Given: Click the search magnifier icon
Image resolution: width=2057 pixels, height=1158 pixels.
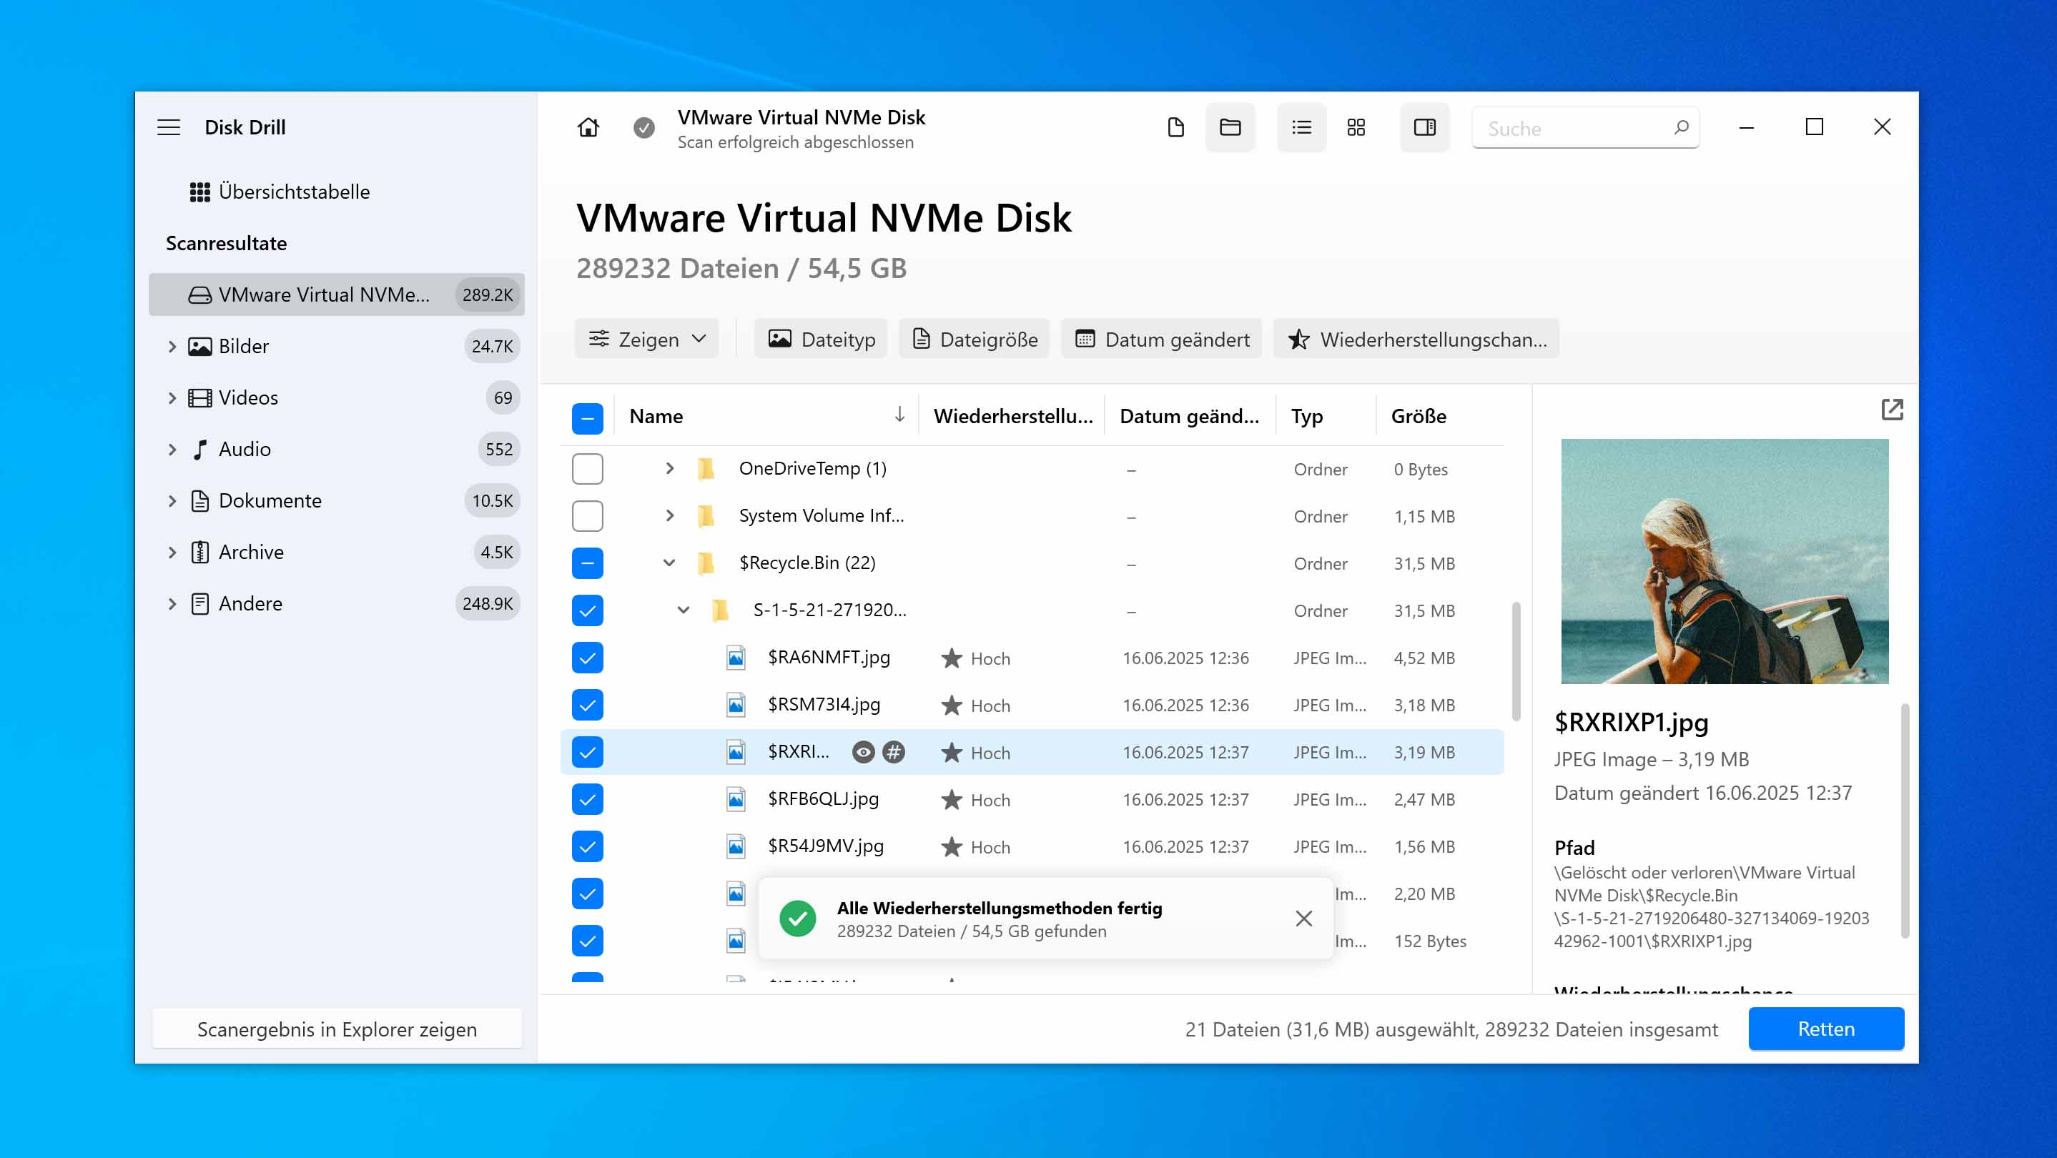Looking at the screenshot, I should pos(1681,128).
